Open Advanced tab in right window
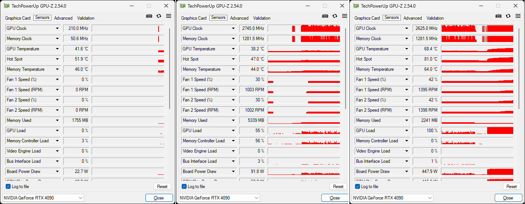This screenshot has width=525, height=204. [x=413, y=18]
